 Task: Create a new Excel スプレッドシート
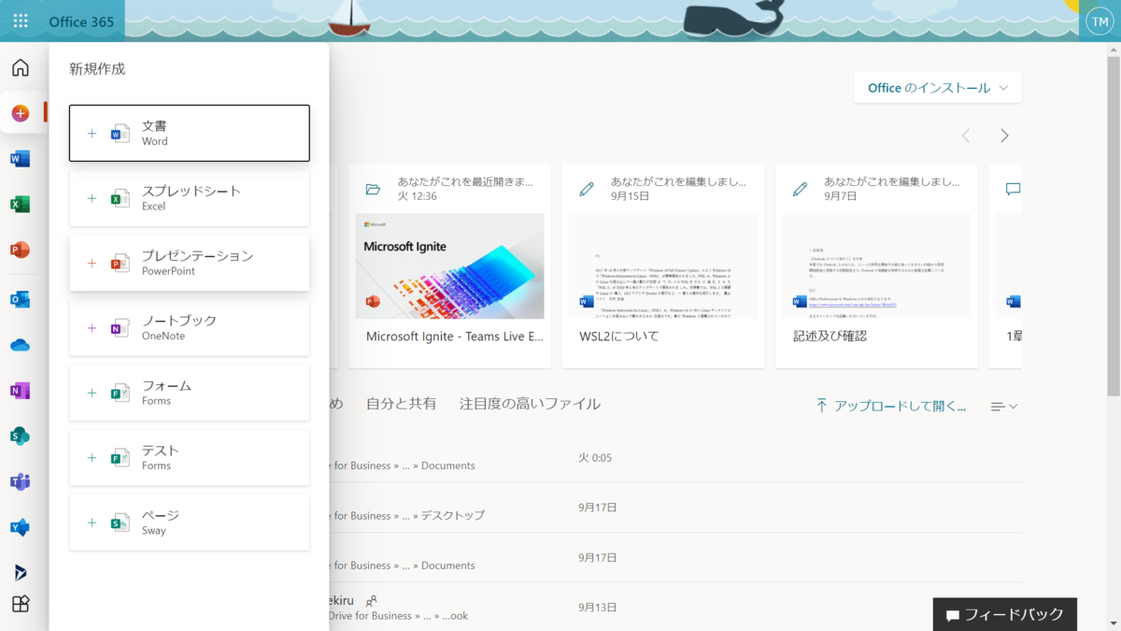pyautogui.click(x=189, y=198)
